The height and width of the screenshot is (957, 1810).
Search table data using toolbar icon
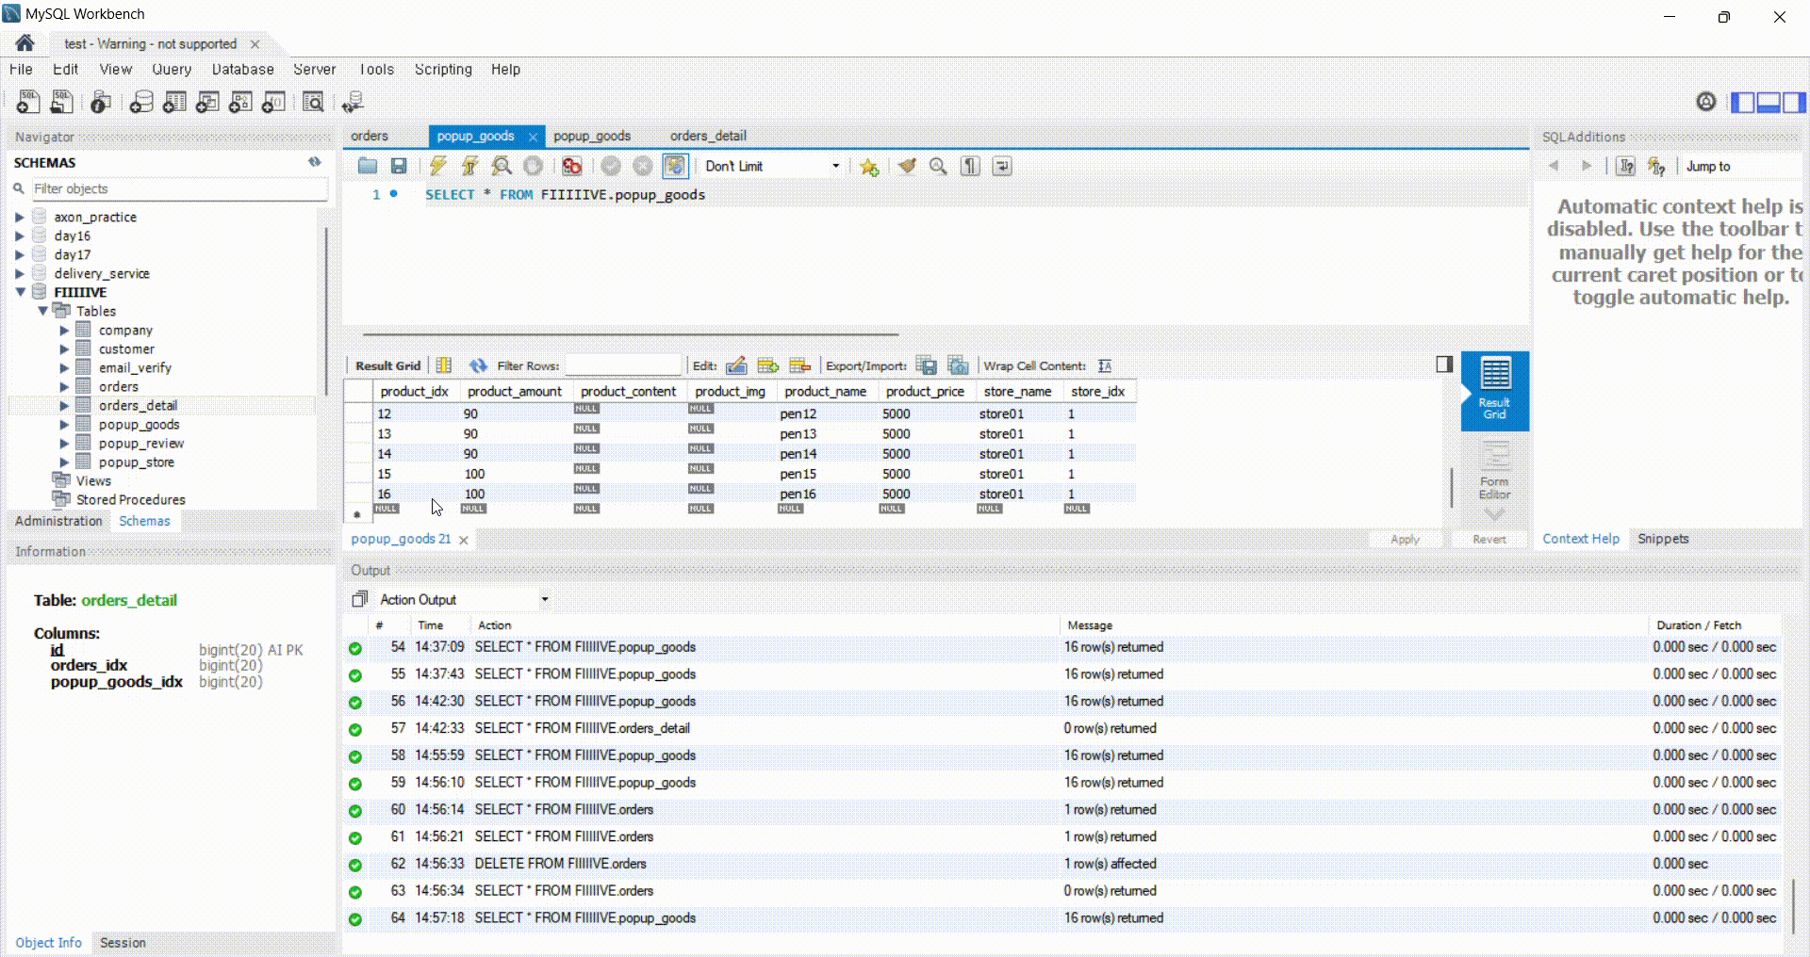[313, 102]
